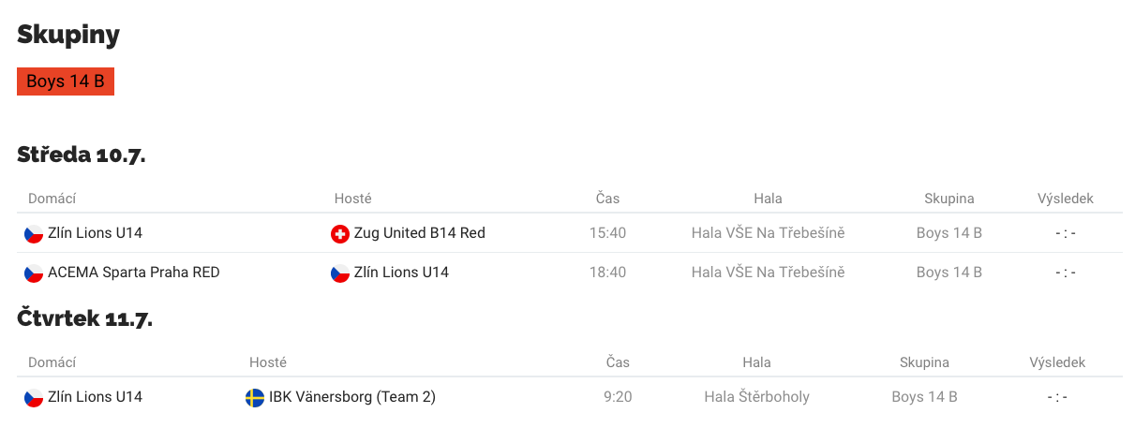The image size is (1135, 428).
Task: Open guest team Zlín Lions U14 in the 18:40 match
Action: 401,273
